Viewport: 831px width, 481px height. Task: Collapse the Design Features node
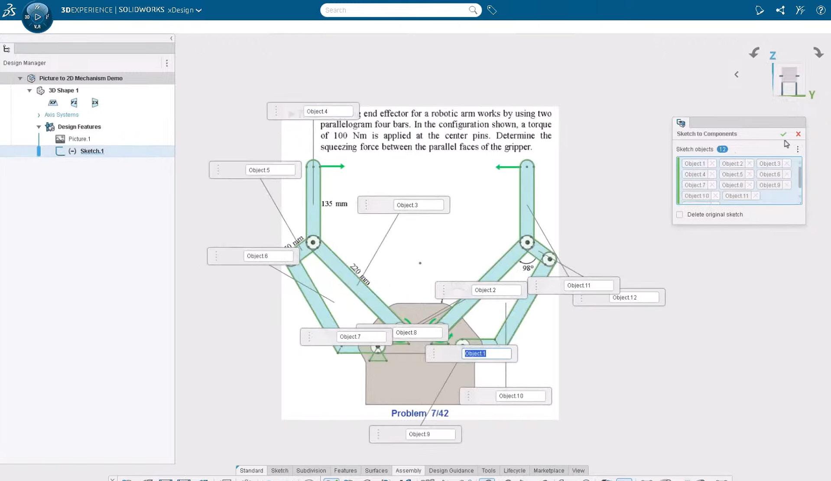pos(39,127)
